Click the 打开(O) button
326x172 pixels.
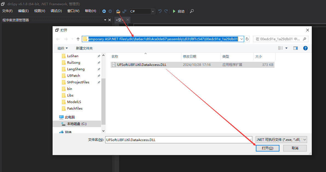267,148
